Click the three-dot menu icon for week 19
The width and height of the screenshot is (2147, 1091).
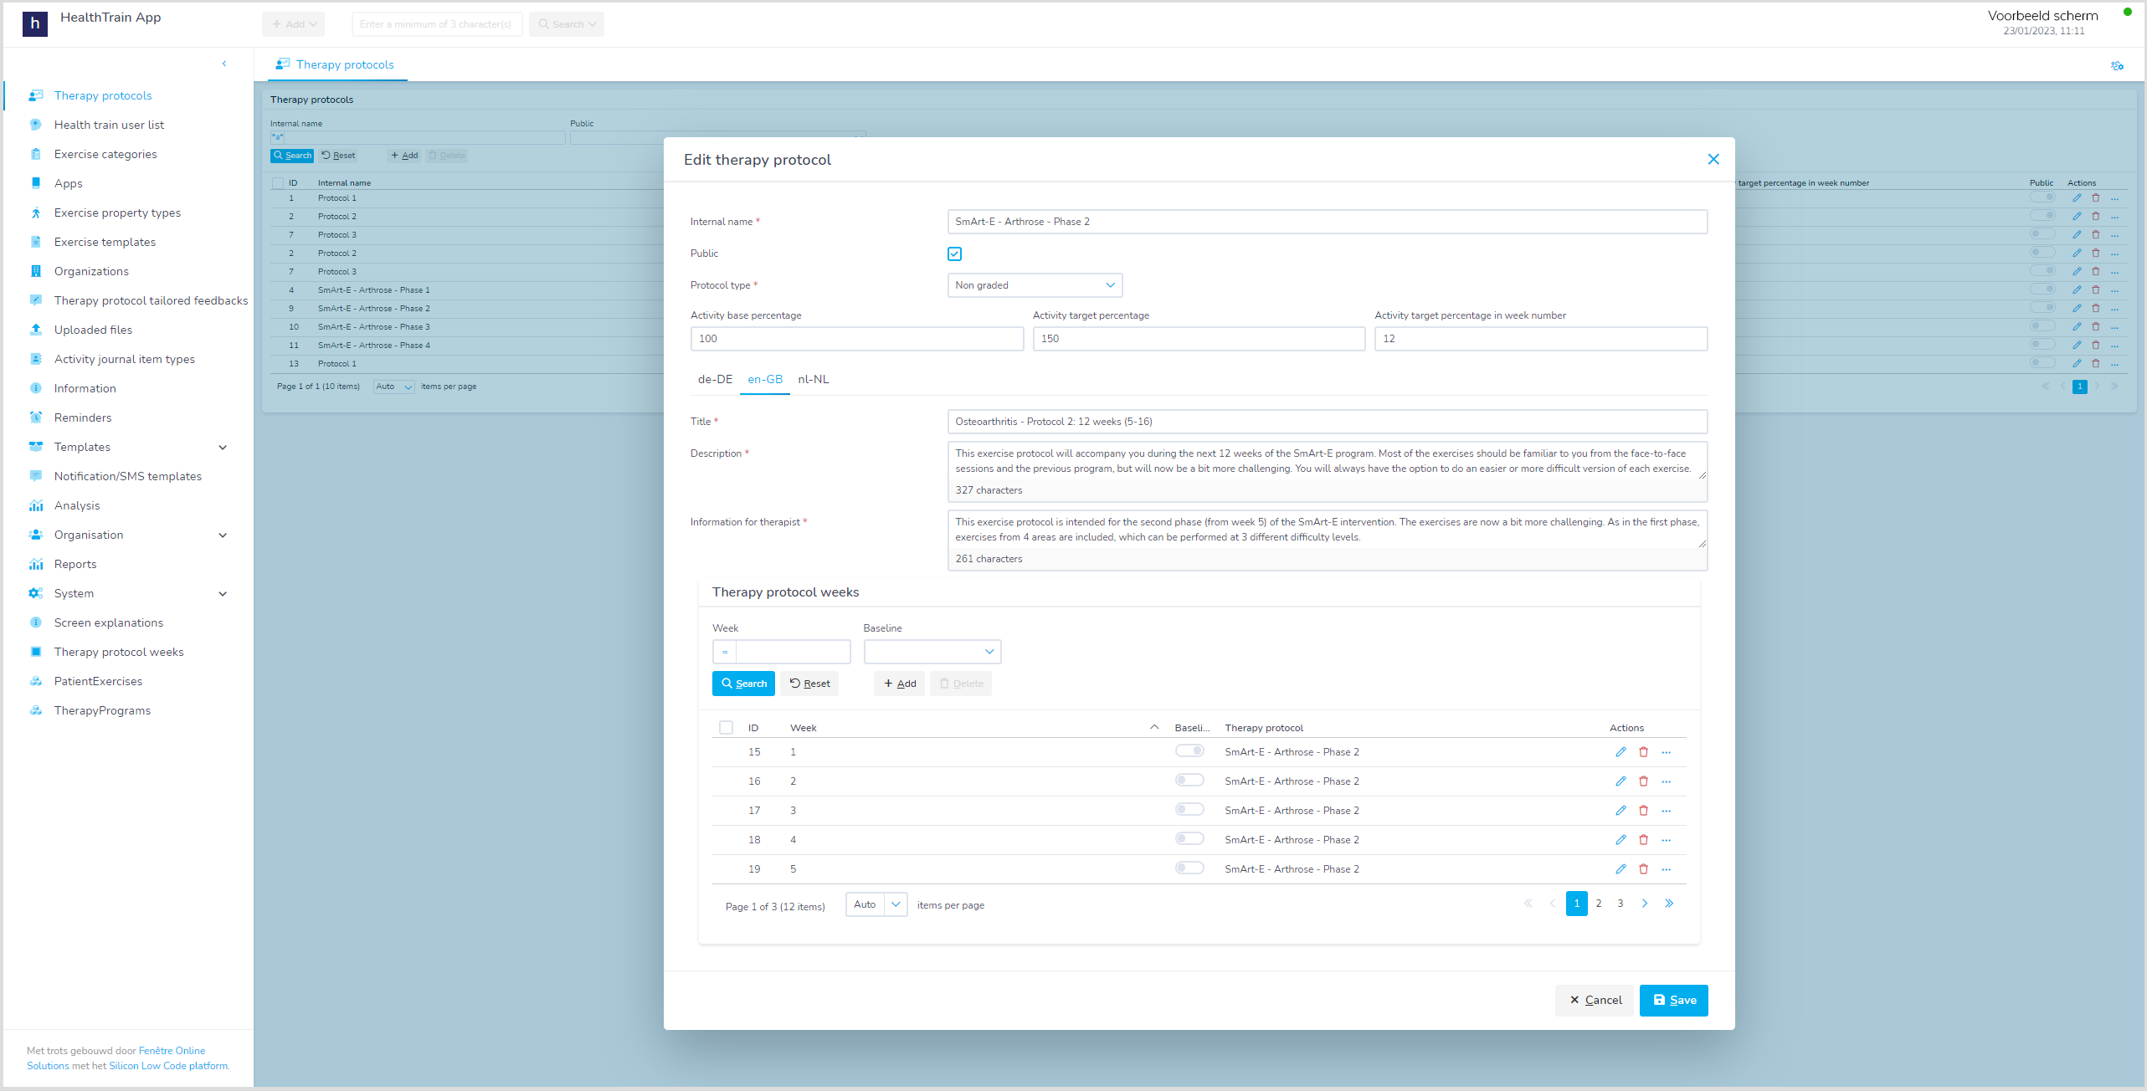point(1666,867)
